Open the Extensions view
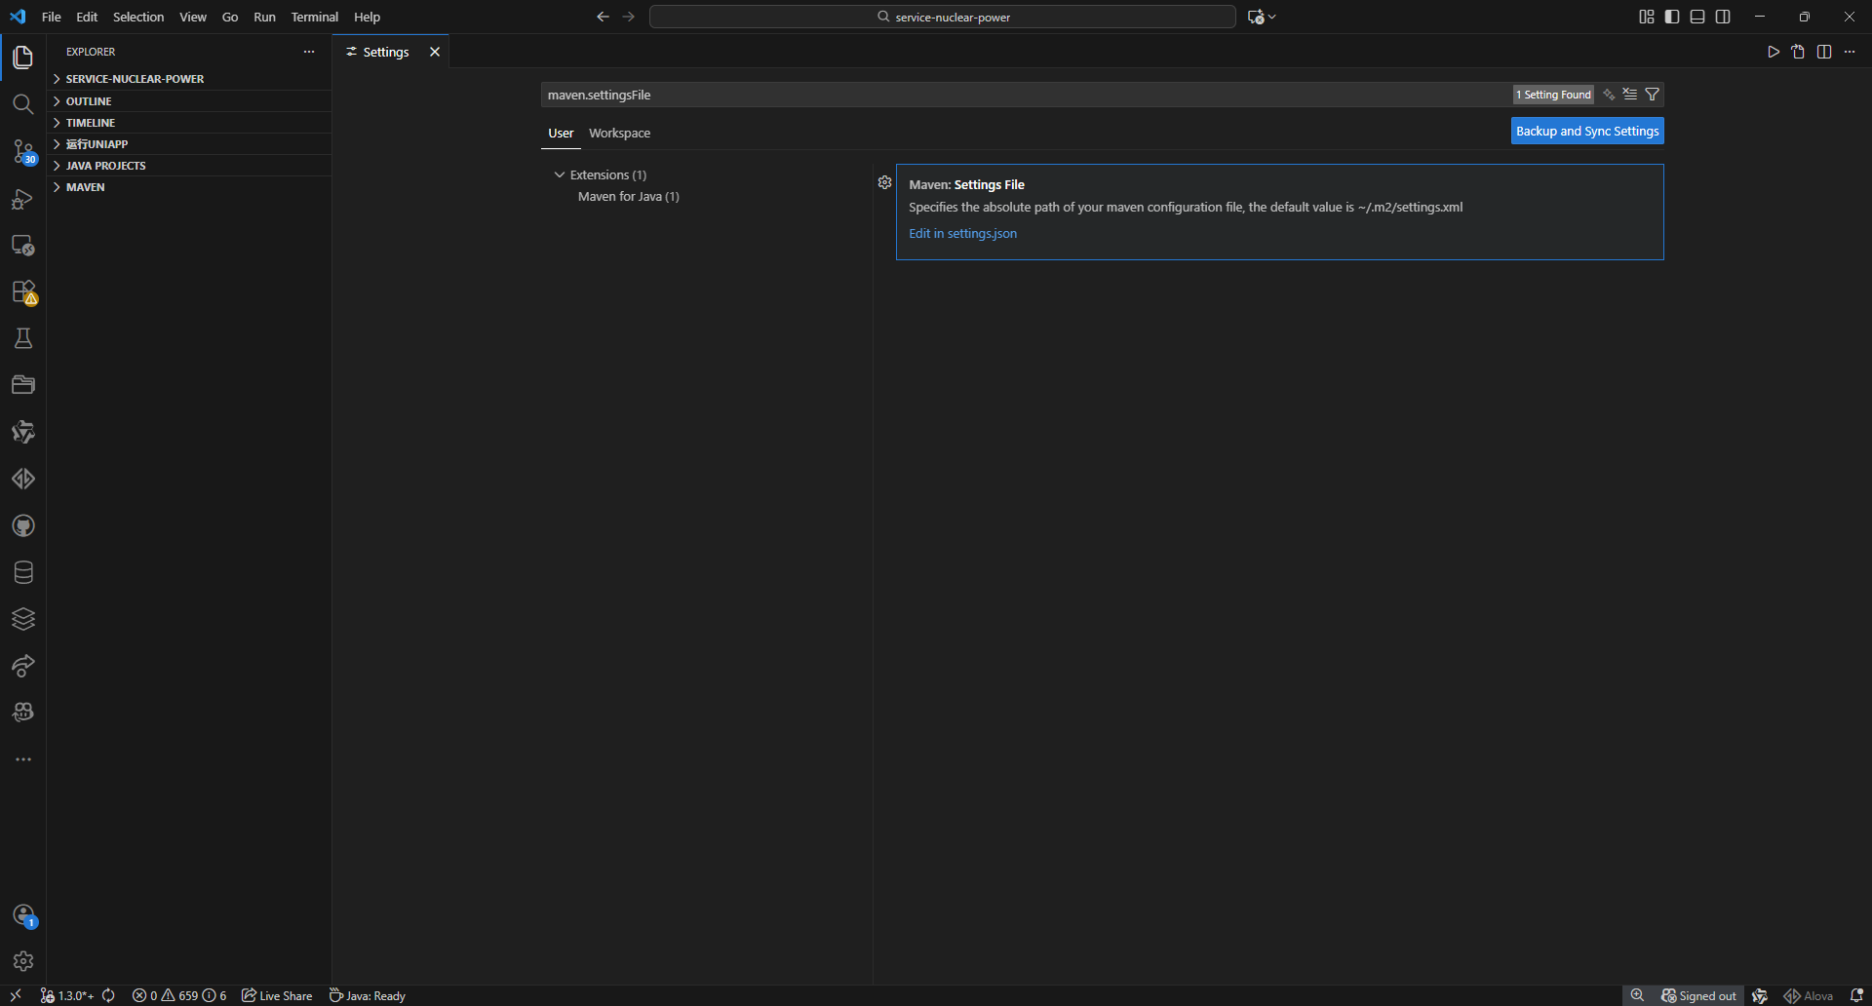The height and width of the screenshot is (1006, 1872). (x=23, y=291)
